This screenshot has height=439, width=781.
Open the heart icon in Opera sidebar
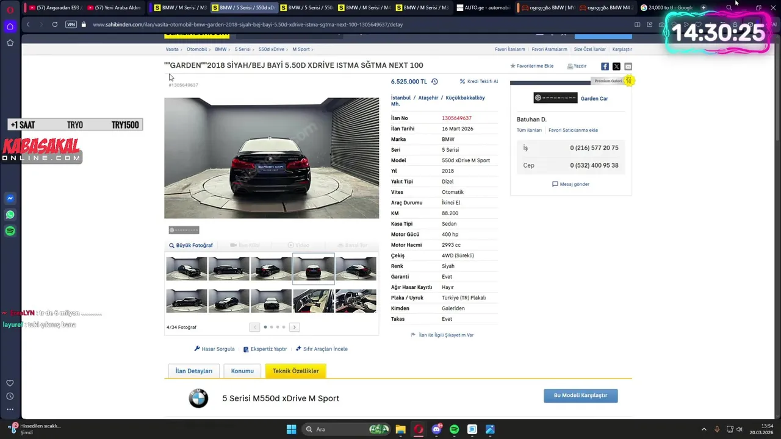pyautogui.click(x=10, y=383)
